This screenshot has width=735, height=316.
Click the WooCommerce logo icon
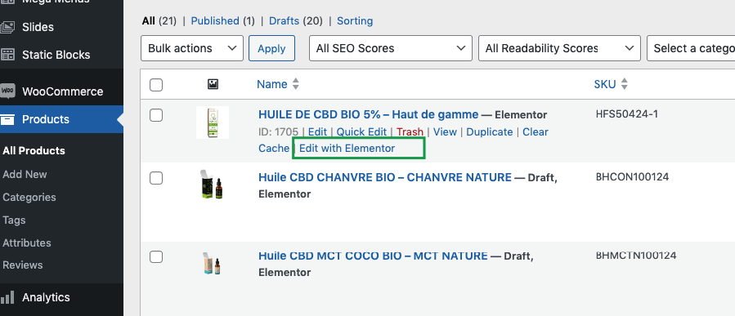pyautogui.click(x=7, y=91)
